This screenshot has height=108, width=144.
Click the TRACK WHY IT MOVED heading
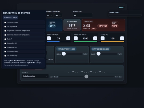(x=17, y=13)
